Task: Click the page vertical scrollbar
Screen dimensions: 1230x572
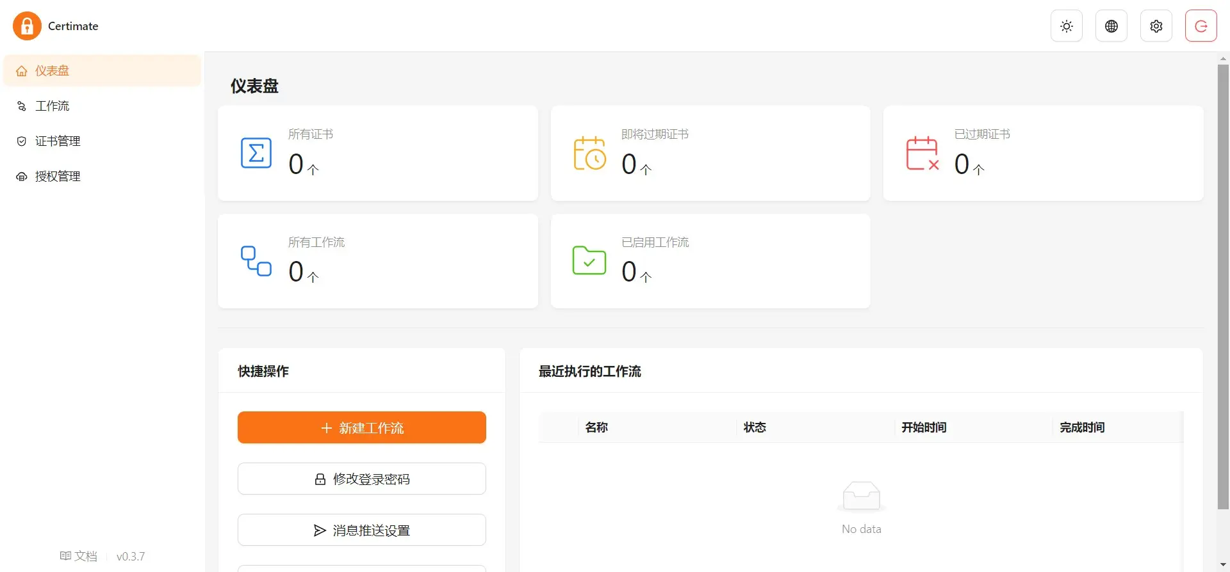Action: point(1222,287)
